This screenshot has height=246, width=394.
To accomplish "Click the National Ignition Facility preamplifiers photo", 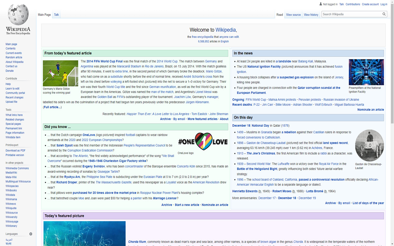I will tap(366, 72).
